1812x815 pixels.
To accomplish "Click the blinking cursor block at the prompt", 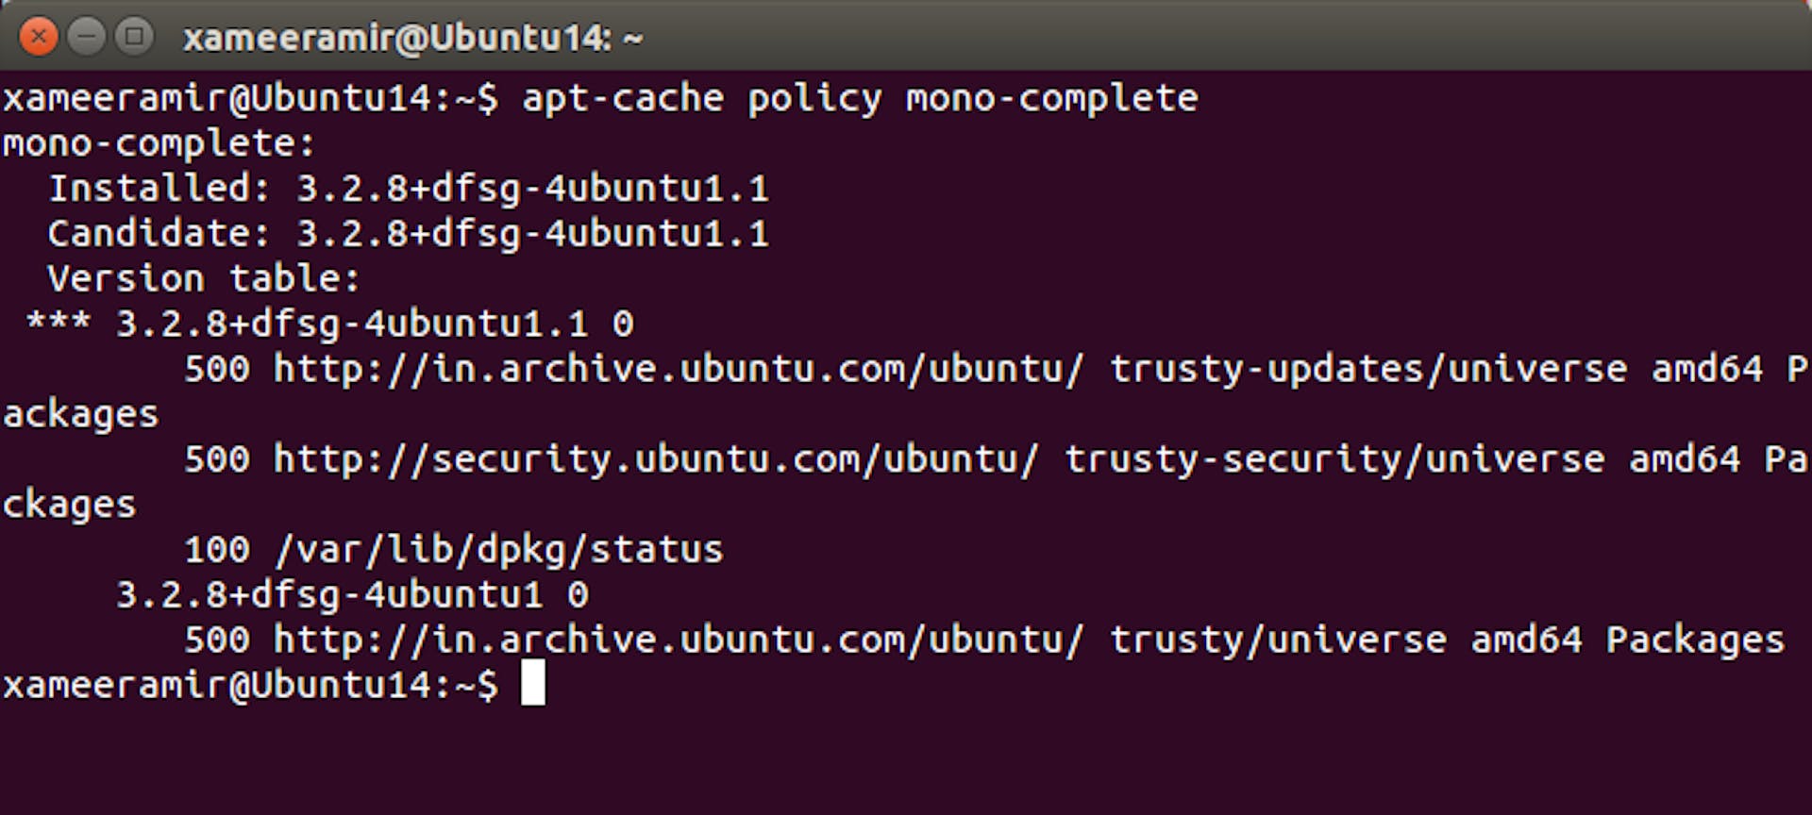I will (x=533, y=682).
